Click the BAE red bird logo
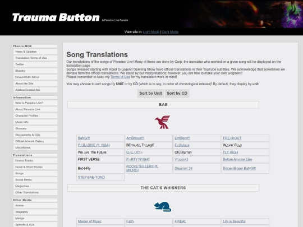The height and width of the screenshot is (227, 303). tap(162, 122)
